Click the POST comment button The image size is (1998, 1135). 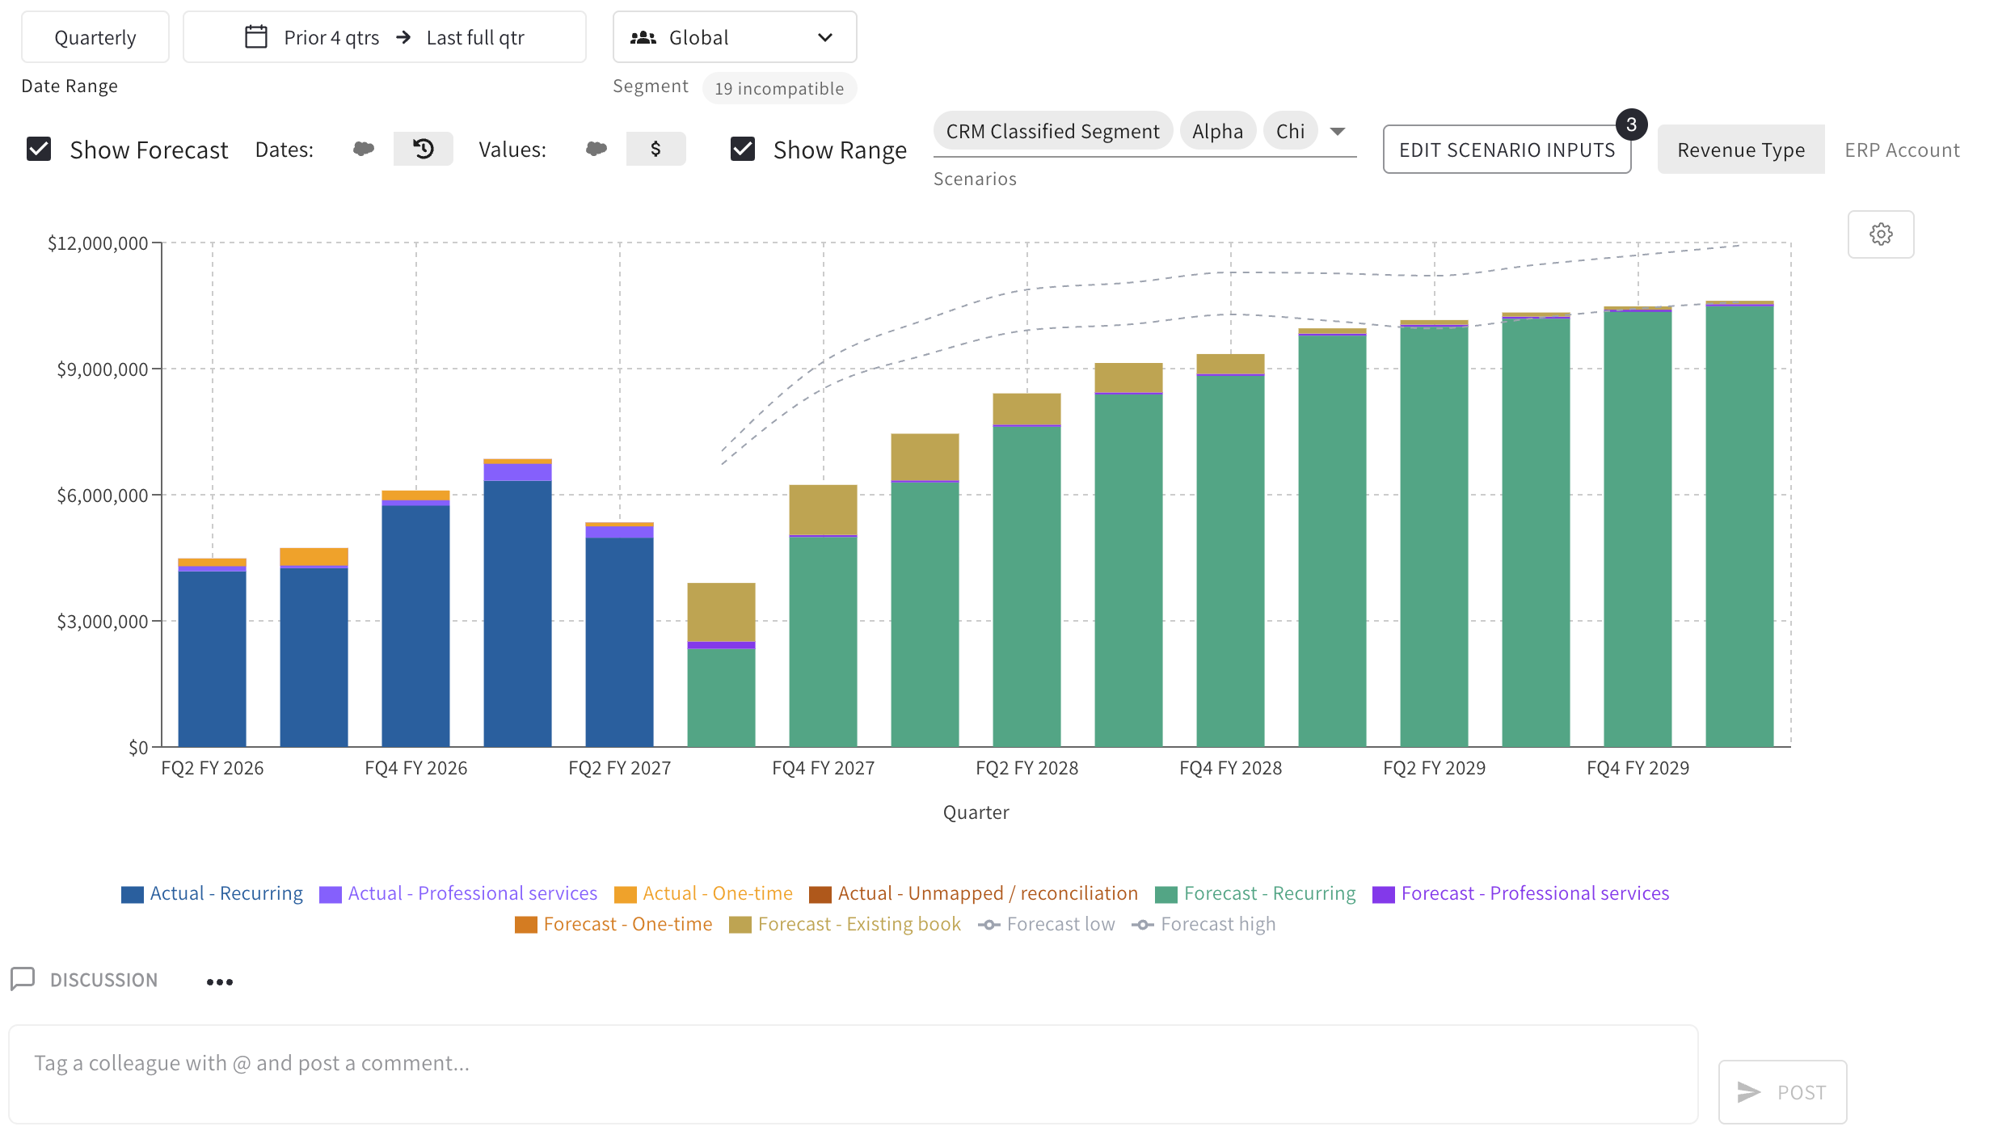[x=1782, y=1092]
